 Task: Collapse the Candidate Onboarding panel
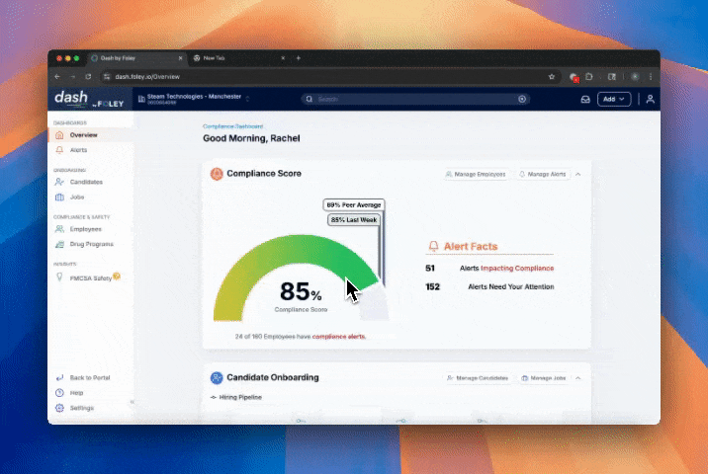pyautogui.click(x=578, y=377)
